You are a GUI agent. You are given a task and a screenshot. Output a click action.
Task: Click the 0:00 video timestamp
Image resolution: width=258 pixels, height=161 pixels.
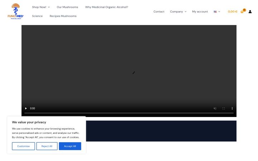tap(32, 108)
